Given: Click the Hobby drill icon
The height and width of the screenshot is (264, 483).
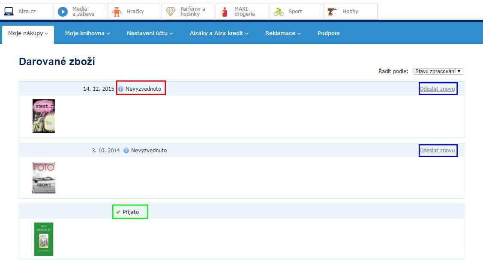Looking at the screenshot, I should (333, 12).
